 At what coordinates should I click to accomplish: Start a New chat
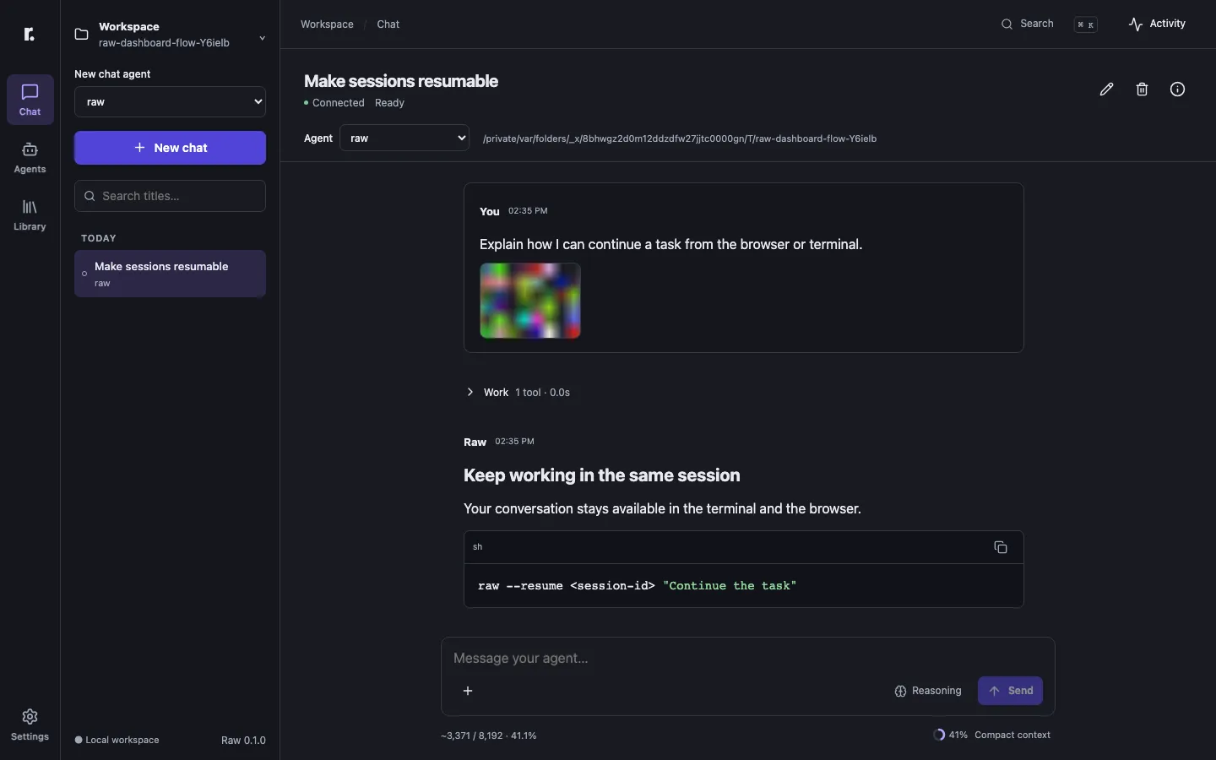pyautogui.click(x=171, y=148)
